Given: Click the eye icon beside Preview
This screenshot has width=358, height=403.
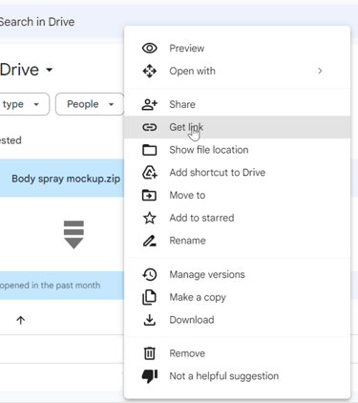Looking at the screenshot, I should 149,48.
